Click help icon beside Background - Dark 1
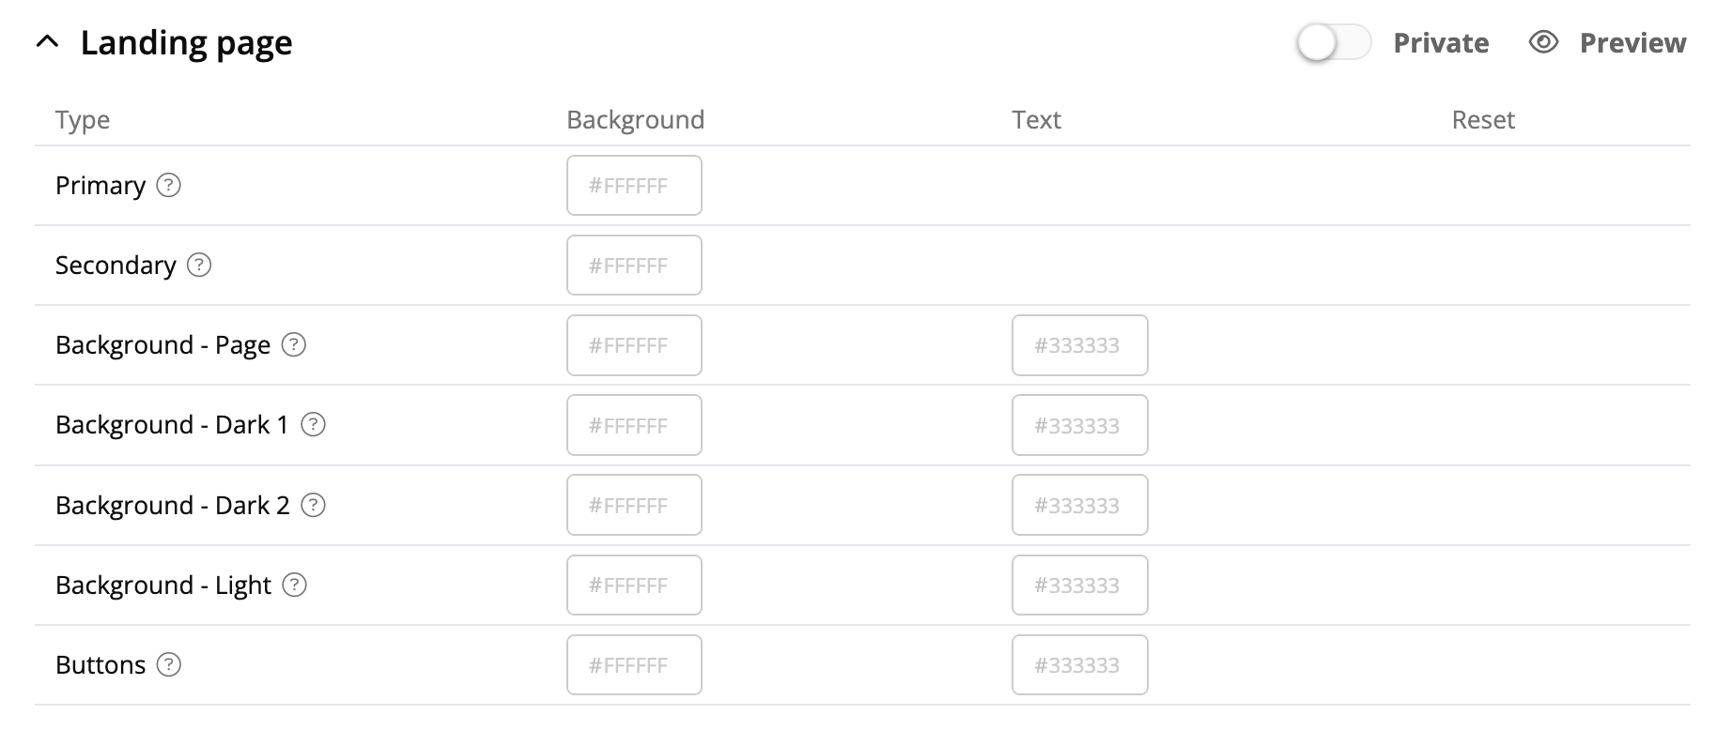Viewport: 1717px width, 730px height. point(313,425)
